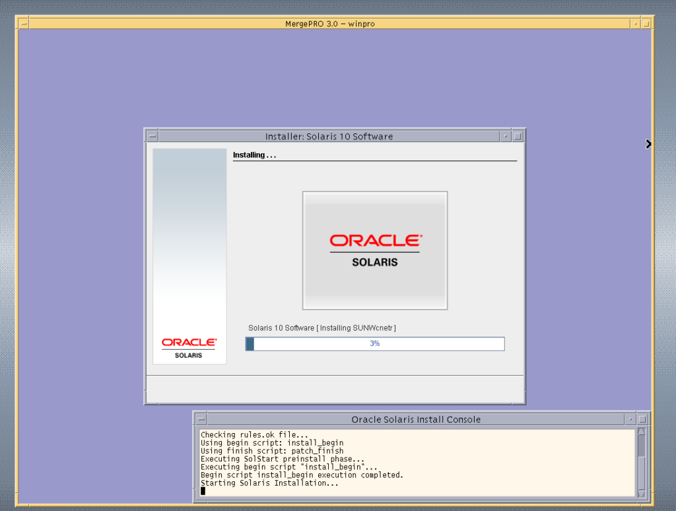Click the 3% installation progress bar
676x511 pixels.
coord(374,344)
